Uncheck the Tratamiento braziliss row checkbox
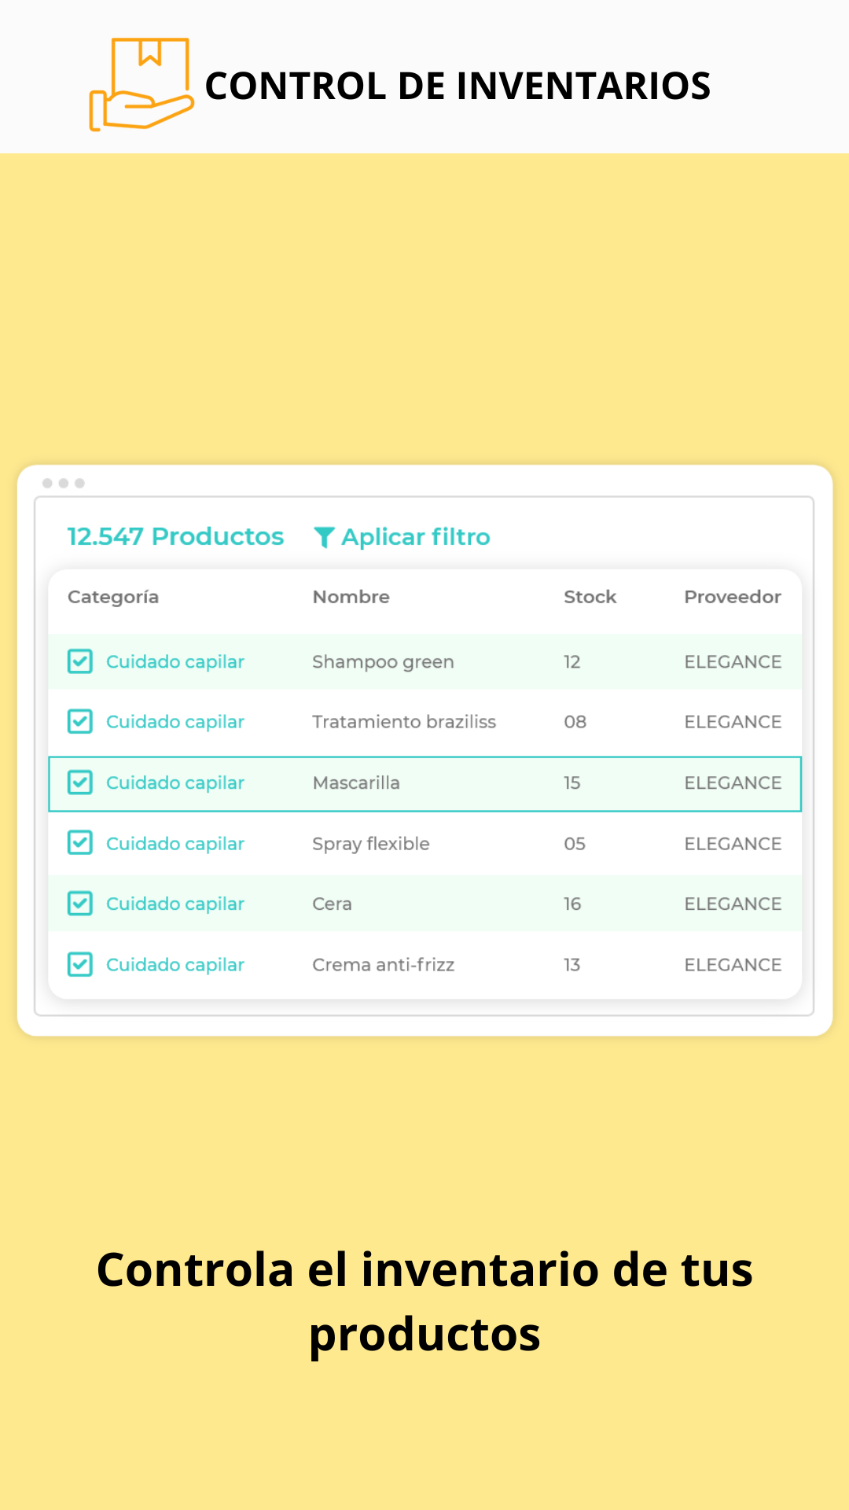 pyautogui.click(x=80, y=721)
